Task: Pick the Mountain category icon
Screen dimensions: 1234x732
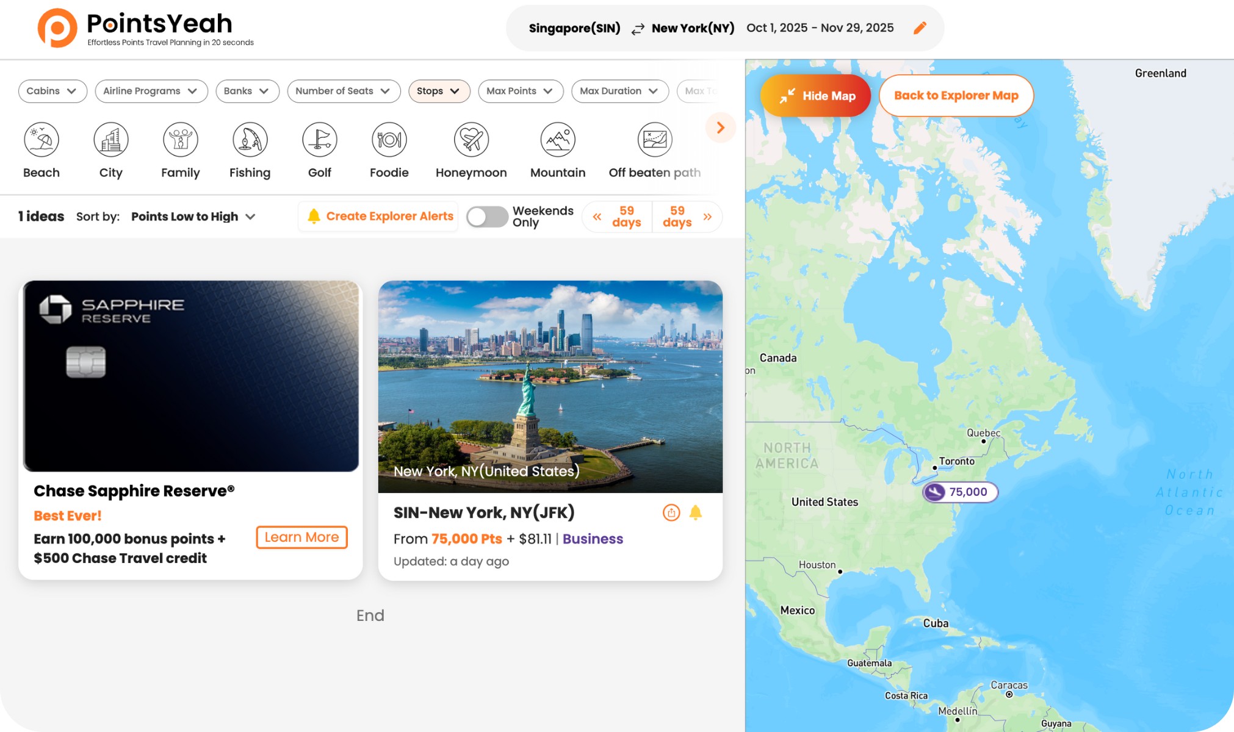Action: tap(558, 140)
